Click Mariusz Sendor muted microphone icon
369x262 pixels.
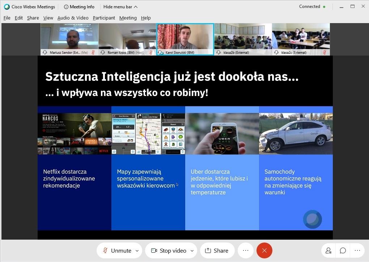[93, 52]
